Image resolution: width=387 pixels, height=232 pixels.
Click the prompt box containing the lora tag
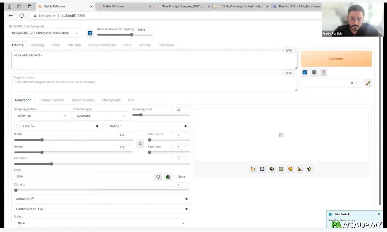coord(154,60)
